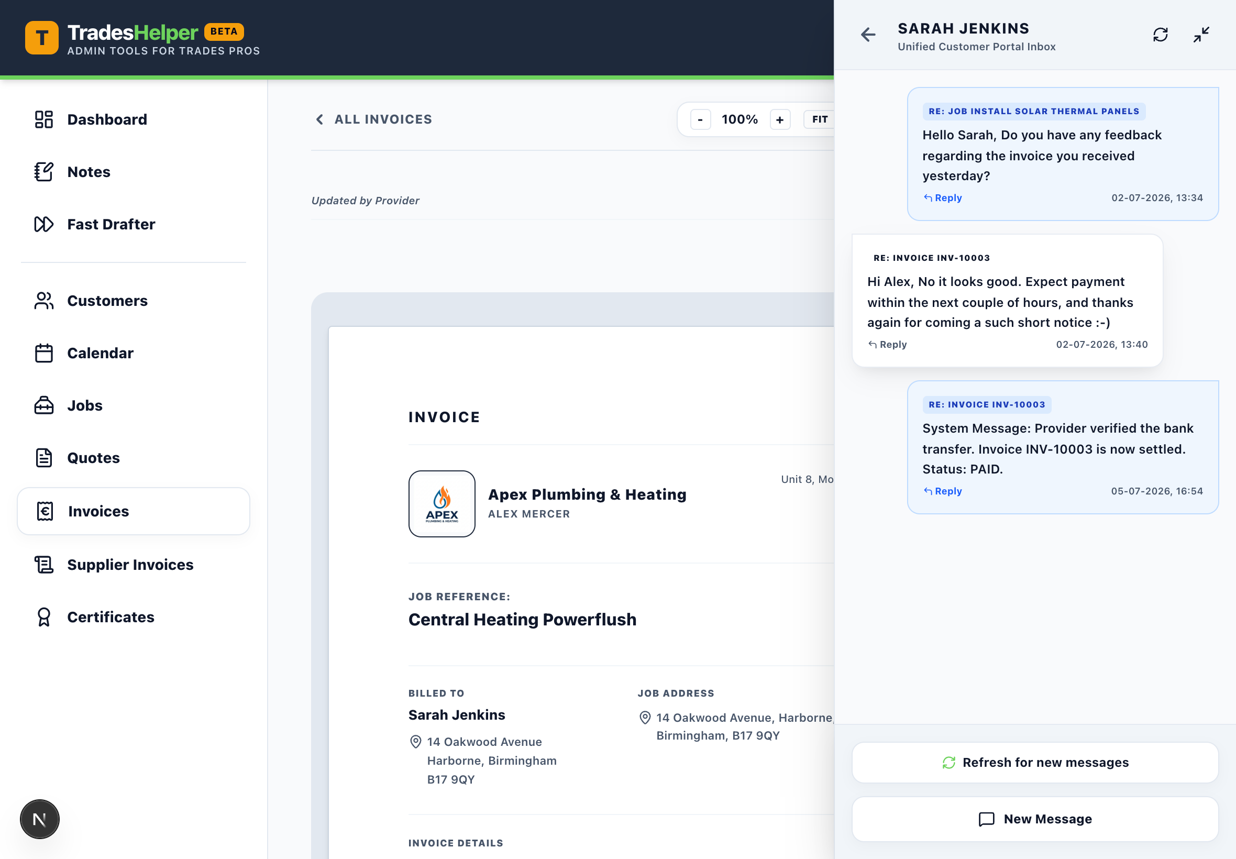Image resolution: width=1236 pixels, height=859 pixels.
Task: Open the Customers section
Action: 134,301
